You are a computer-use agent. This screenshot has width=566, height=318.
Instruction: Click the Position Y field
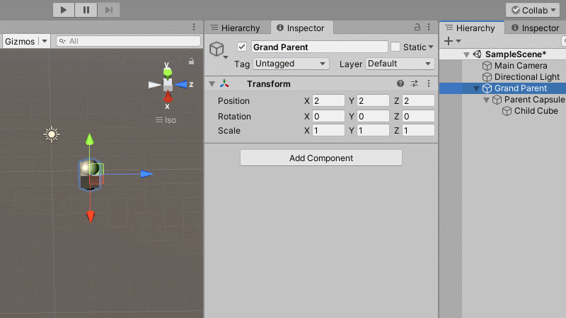click(x=373, y=100)
